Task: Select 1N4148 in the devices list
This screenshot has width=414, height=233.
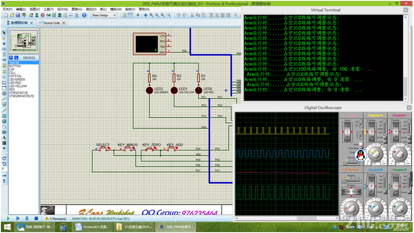Action: (24, 63)
